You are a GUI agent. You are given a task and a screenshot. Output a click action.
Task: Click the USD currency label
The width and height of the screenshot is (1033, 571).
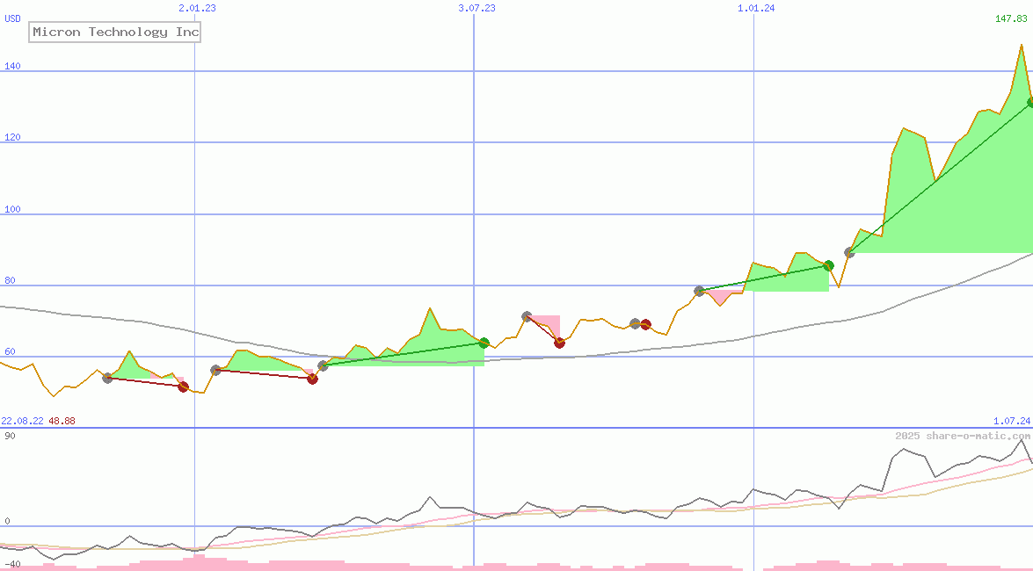click(x=12, y=18)
